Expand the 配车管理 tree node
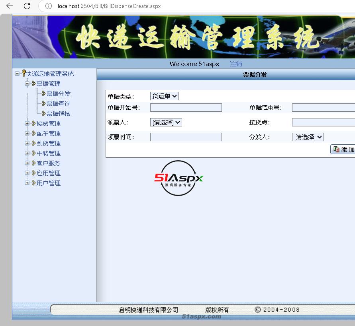The height and width of the screenshot is (326, 355). (27, 133)
